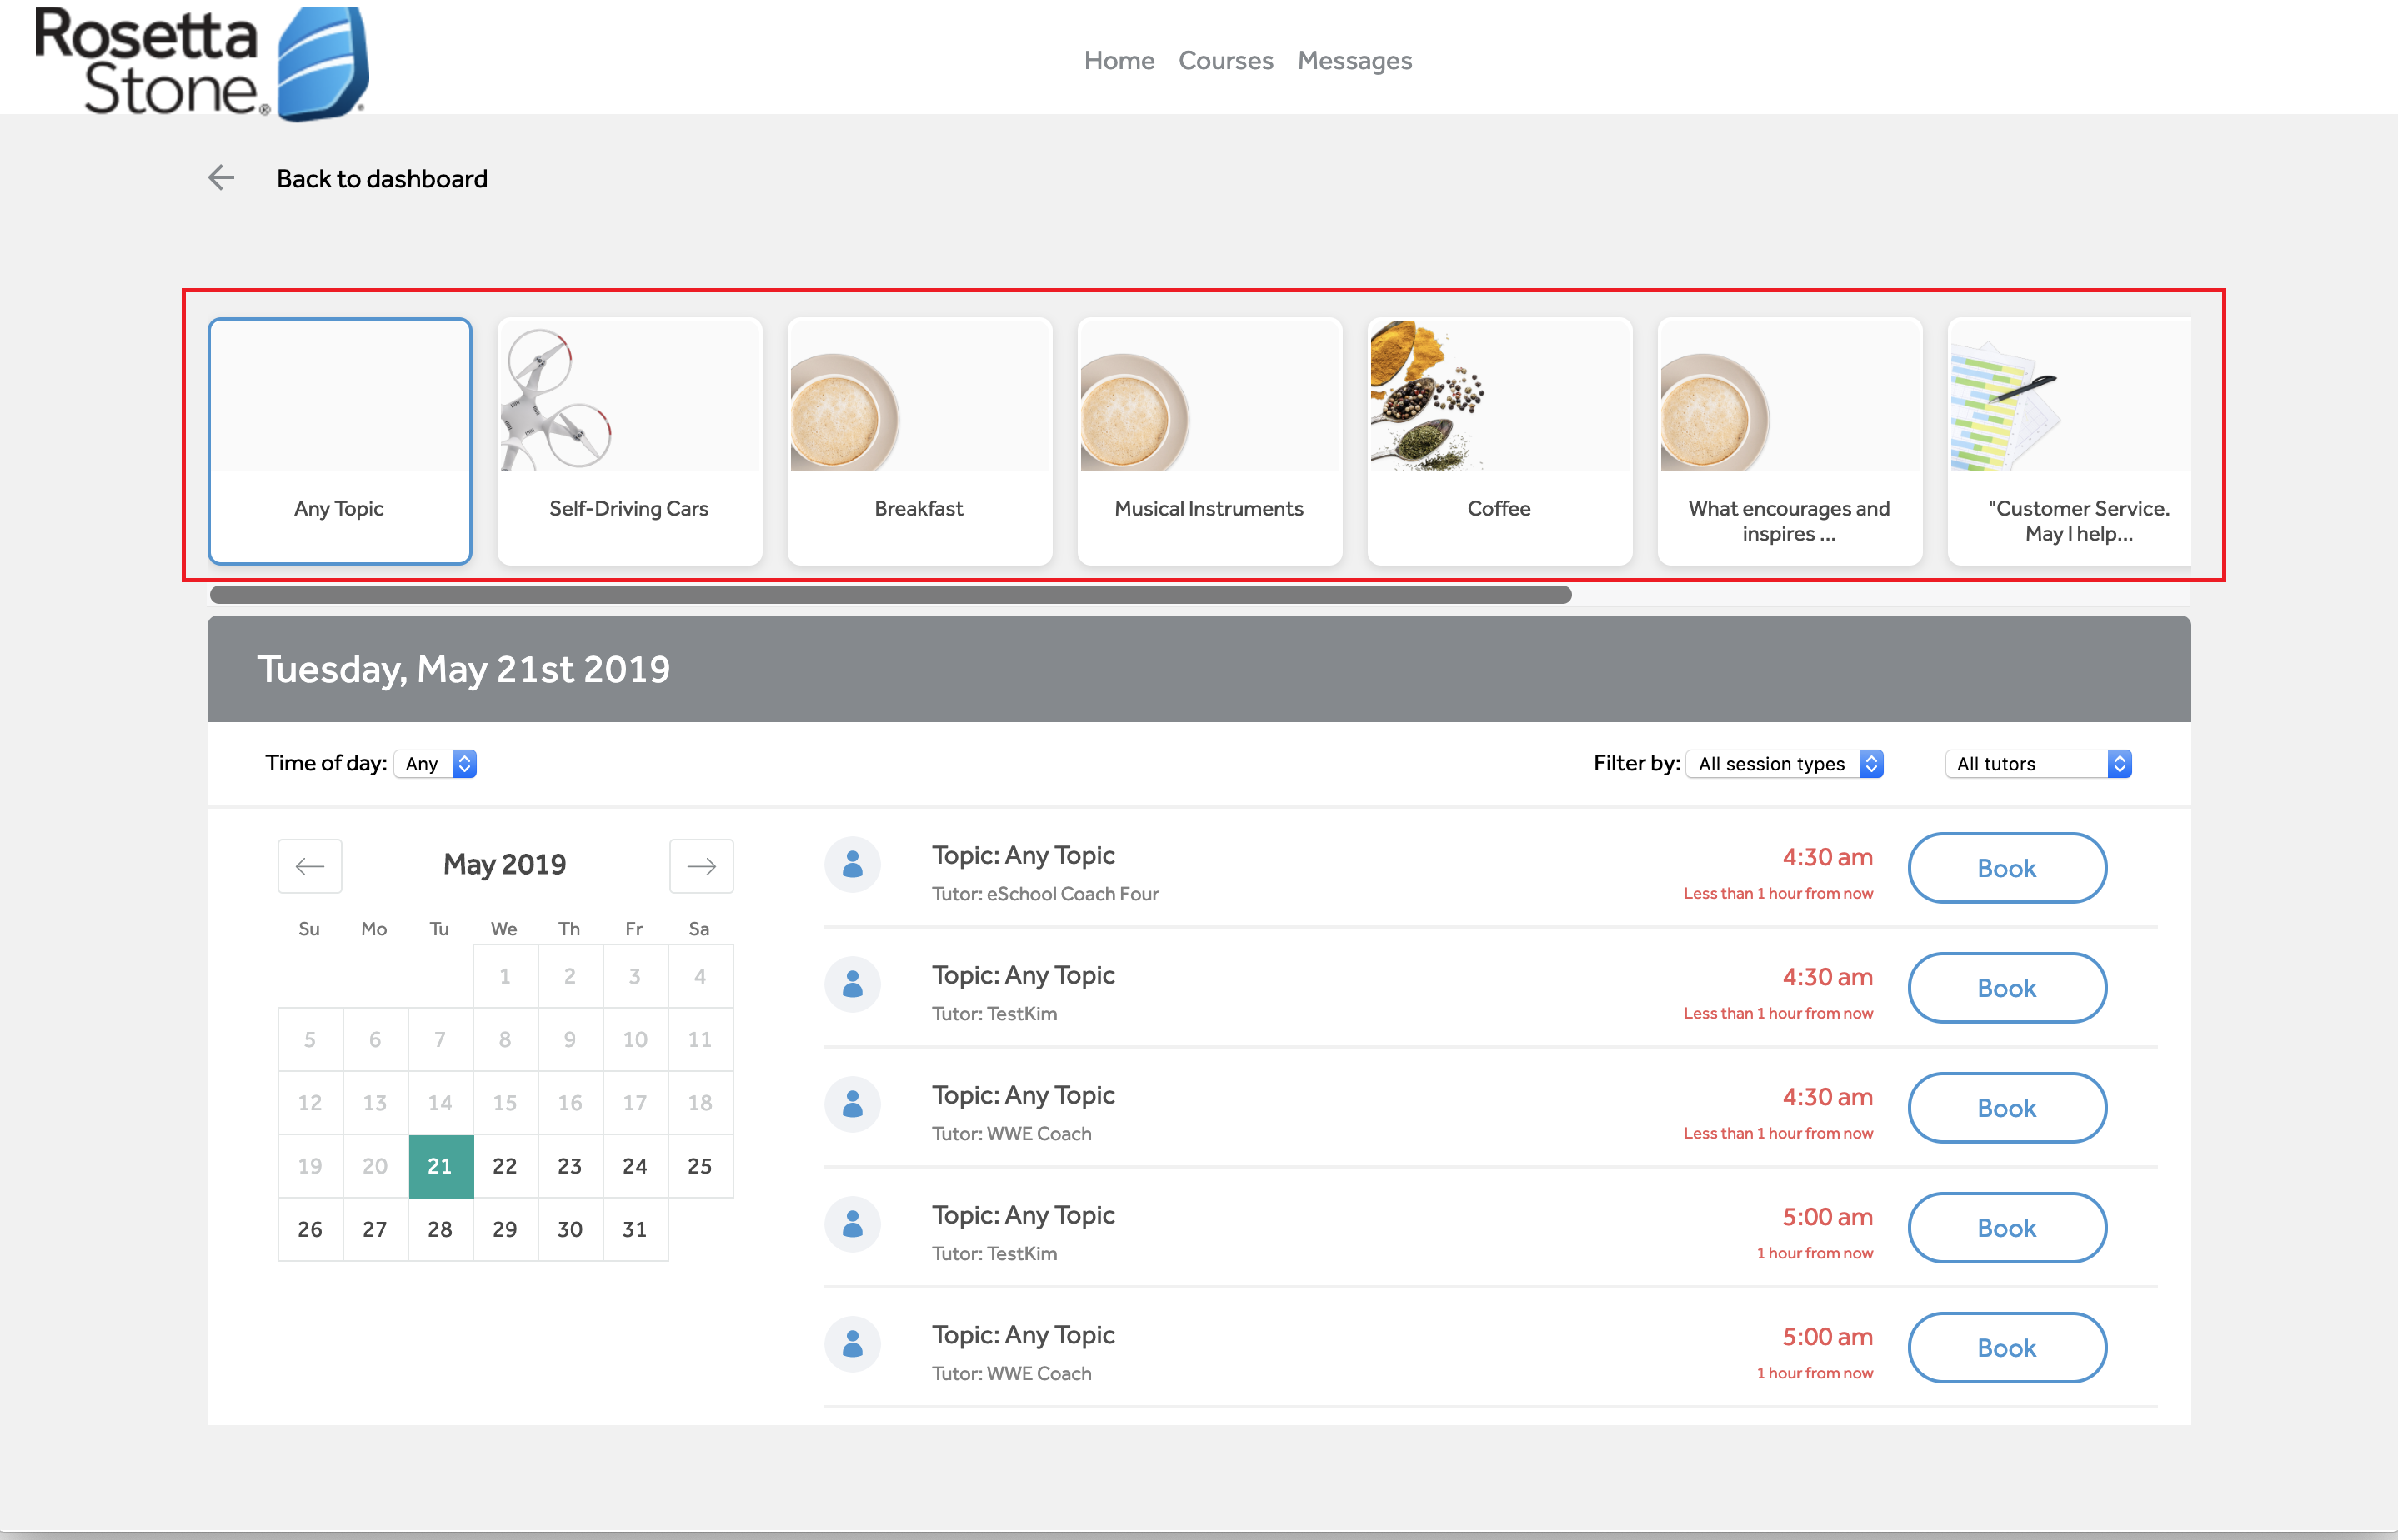2398x1540 pixels.
Task: Click the Back to dashboard link
Action: pos(381,178)
